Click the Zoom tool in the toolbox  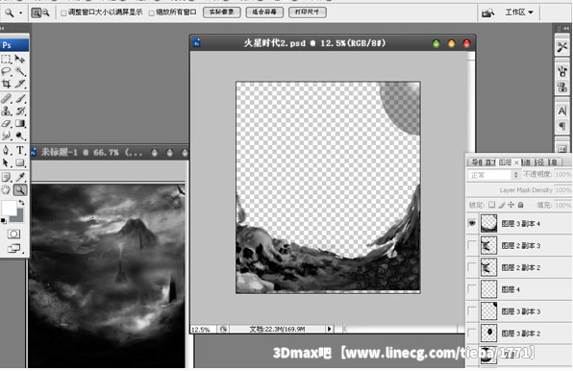(20, 189)
